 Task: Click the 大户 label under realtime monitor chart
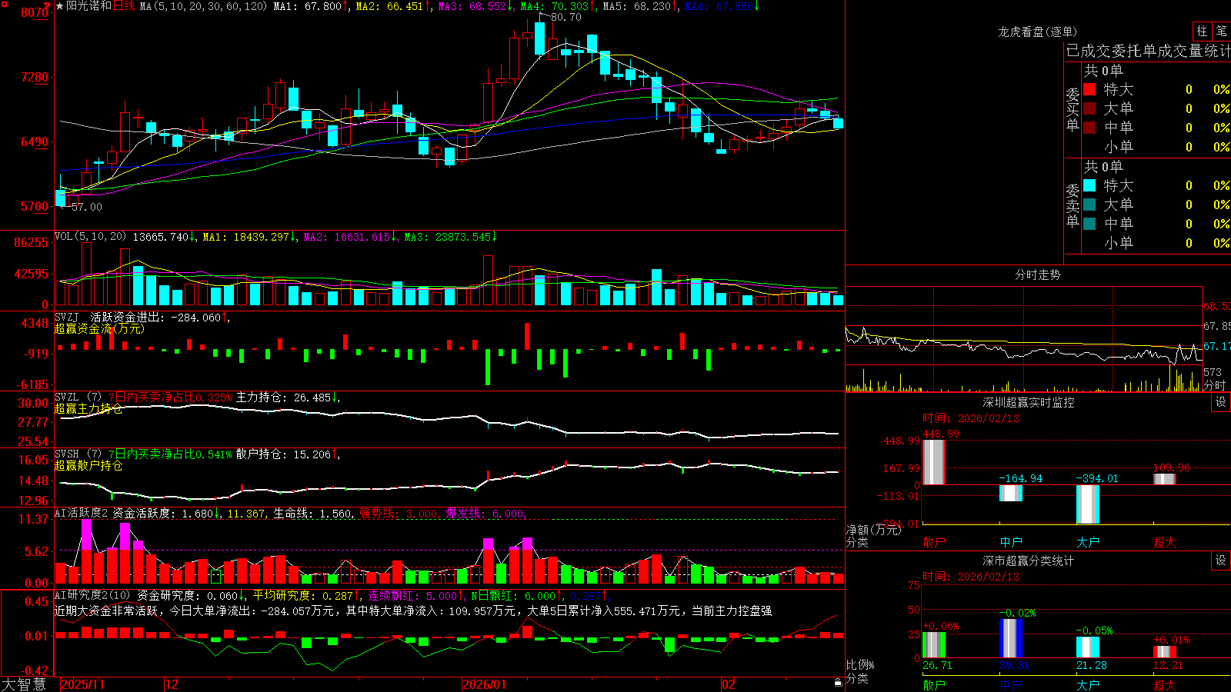(1087, 542)
